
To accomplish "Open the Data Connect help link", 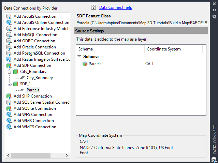I will [116, 8].
